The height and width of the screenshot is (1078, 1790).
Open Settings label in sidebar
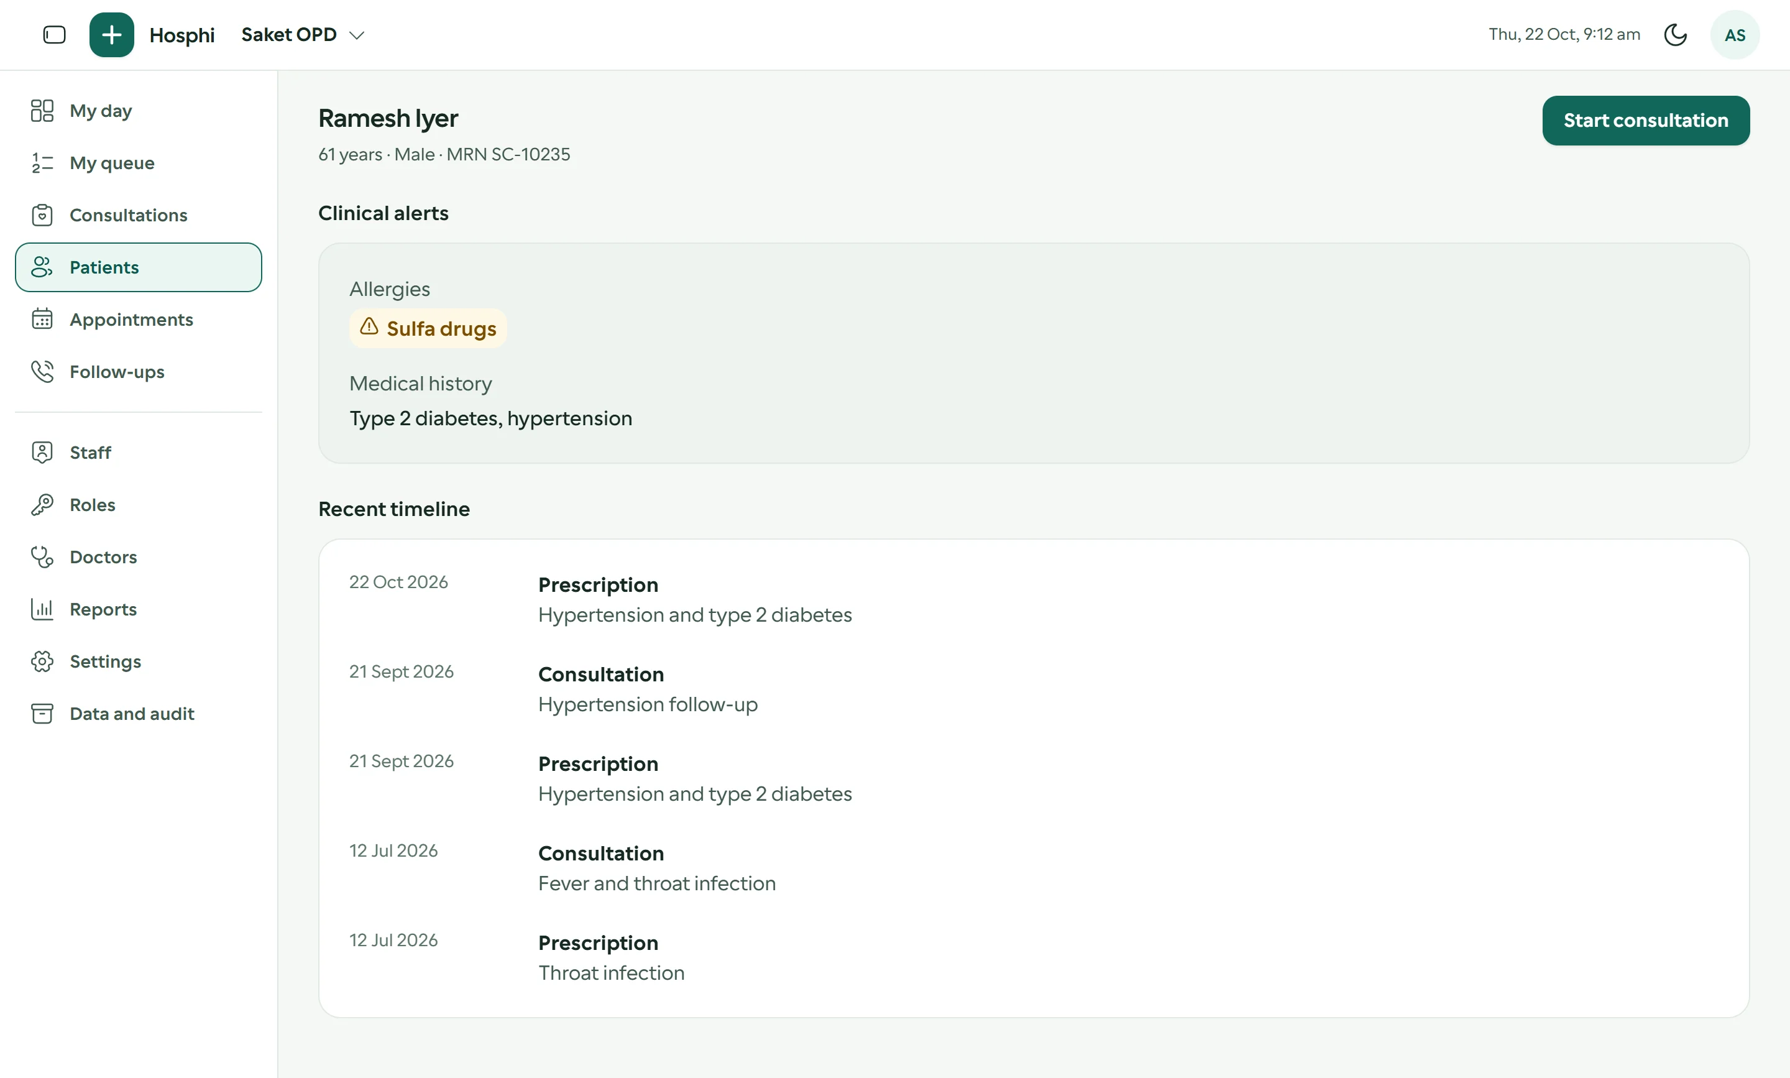pyautogui.click(x=105, y=661)
